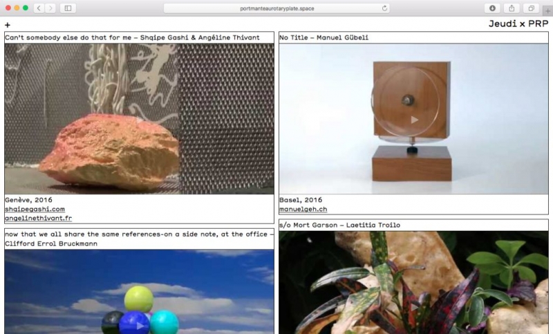Show the tab overview
This screenshot has height=334, width=553.
coord(531,8)
